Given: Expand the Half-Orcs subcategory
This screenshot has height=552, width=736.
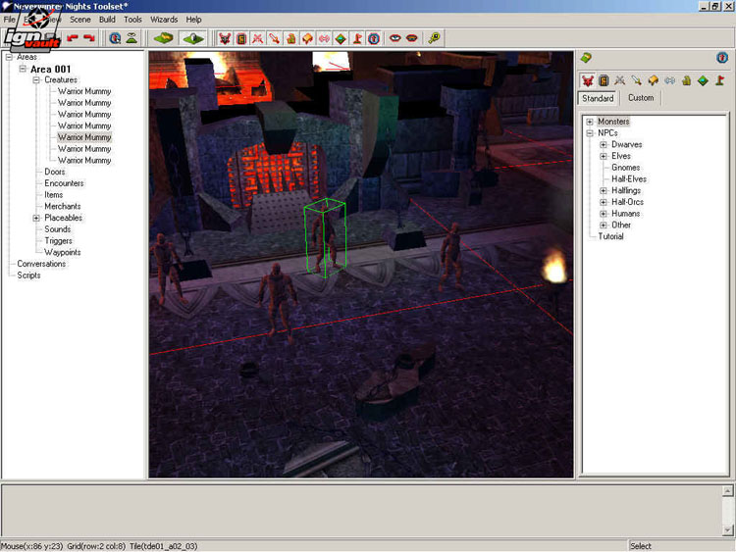Looking at the screenshot, I should [x=604, y=202].
